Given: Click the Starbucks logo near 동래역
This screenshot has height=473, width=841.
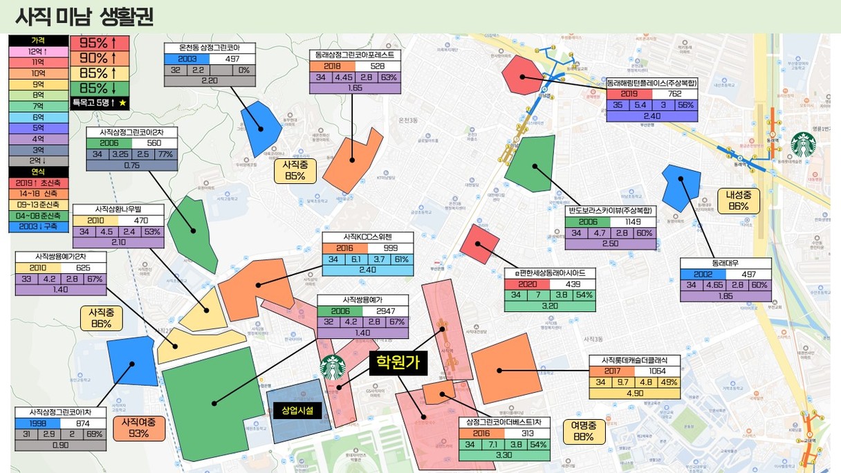Looking at the screenshot, I should coord(804,145).
